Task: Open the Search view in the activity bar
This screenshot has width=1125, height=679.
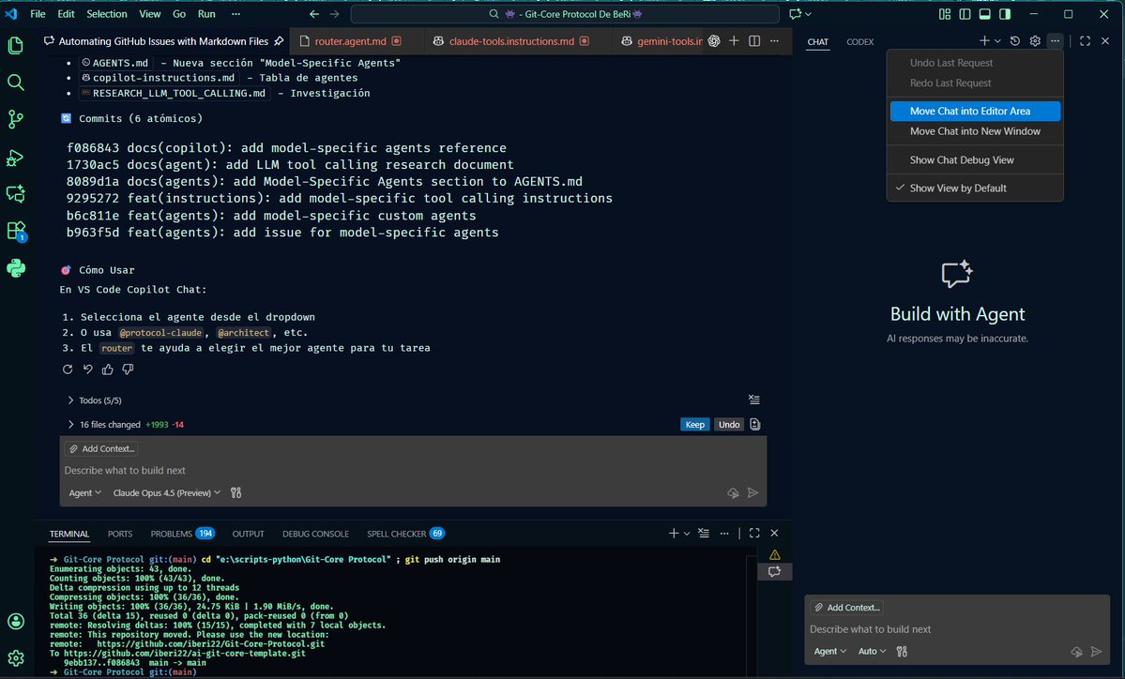Action: (15, 83)
